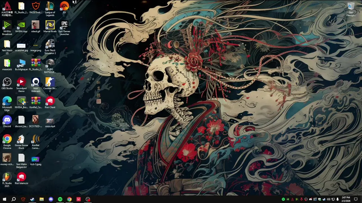
Task: Select the Microsoft Edge desktop shortcut
Action: (x=7, y=104)
